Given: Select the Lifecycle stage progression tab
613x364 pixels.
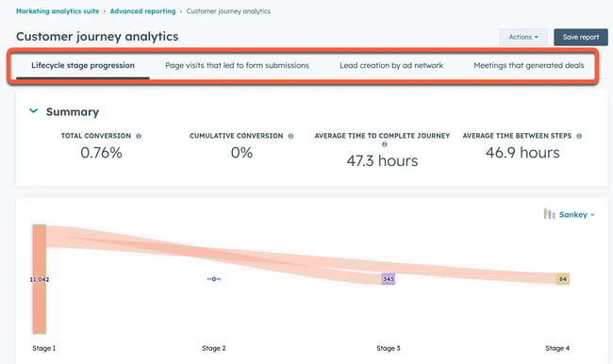Looking at the screenshot, I should pyautogui.click(x=83, y=65).
